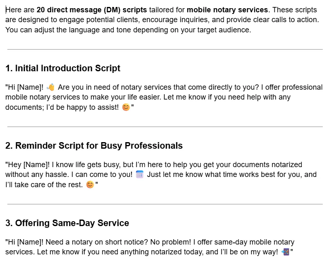Click the '[Name]' placeholder in script 3
Screen dimensions: 324x265
[x=29, y=242]
